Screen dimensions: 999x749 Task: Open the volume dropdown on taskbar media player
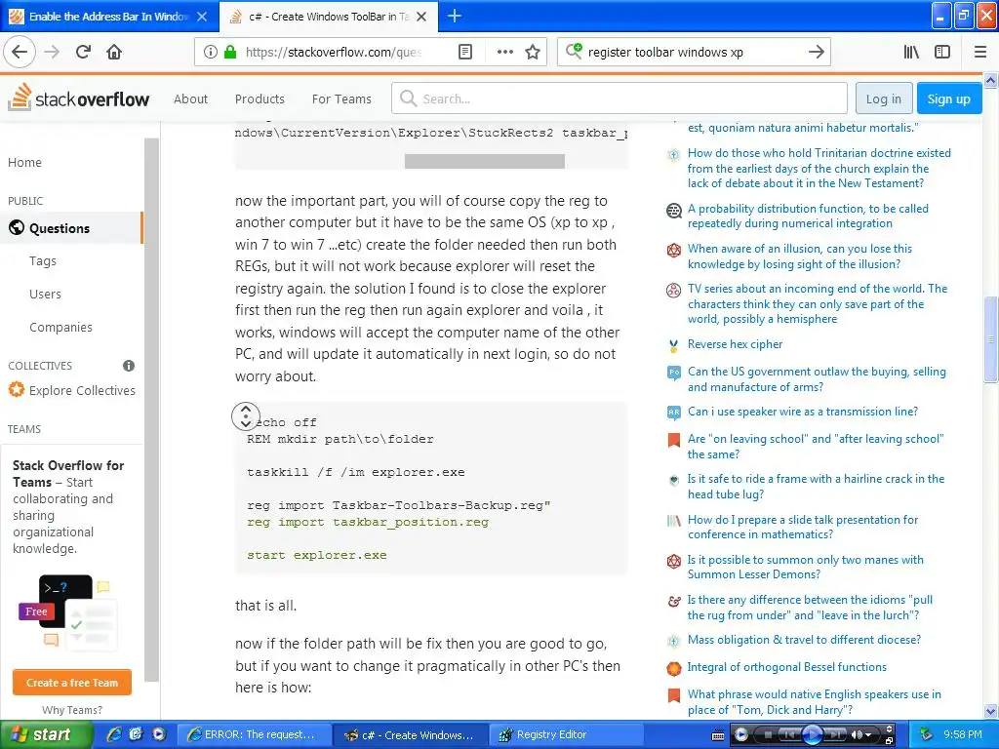[x=869, y=735]
